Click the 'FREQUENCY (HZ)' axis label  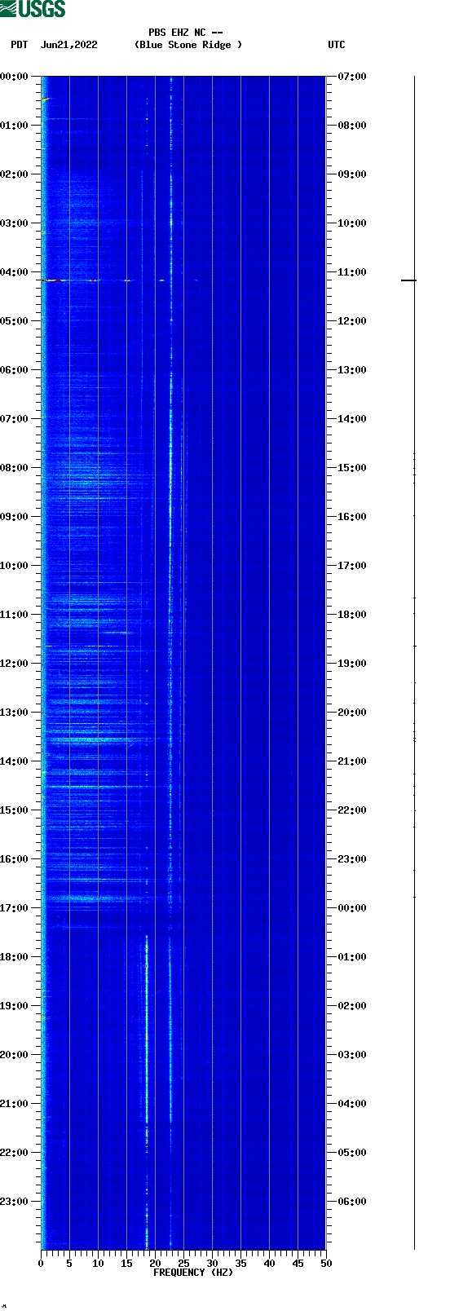pyautogui.click(x=193, y=1273)
